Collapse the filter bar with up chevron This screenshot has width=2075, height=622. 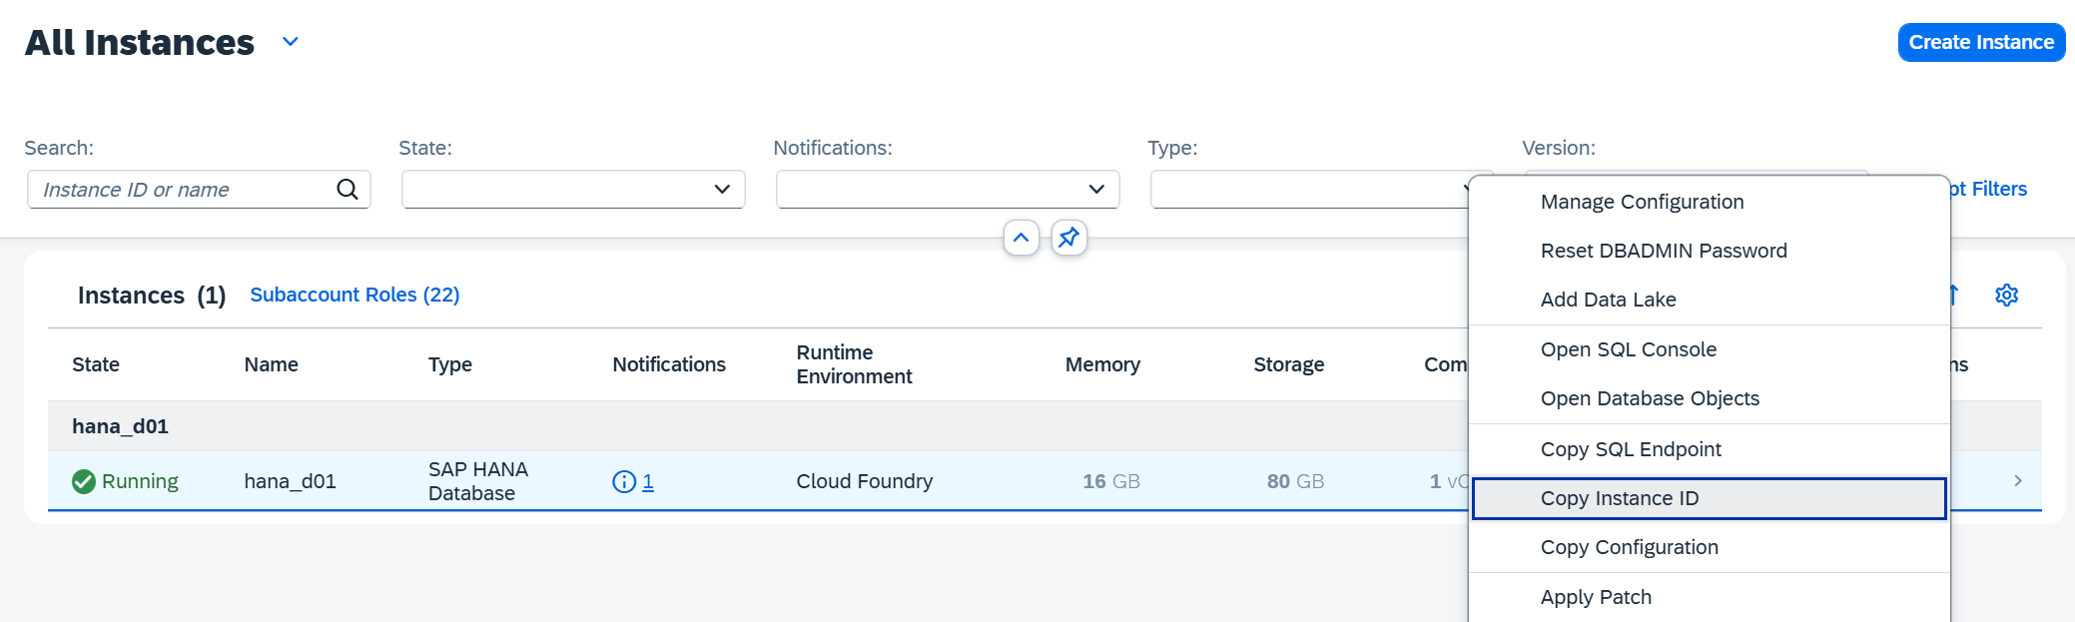click(x=1021, y=238)
